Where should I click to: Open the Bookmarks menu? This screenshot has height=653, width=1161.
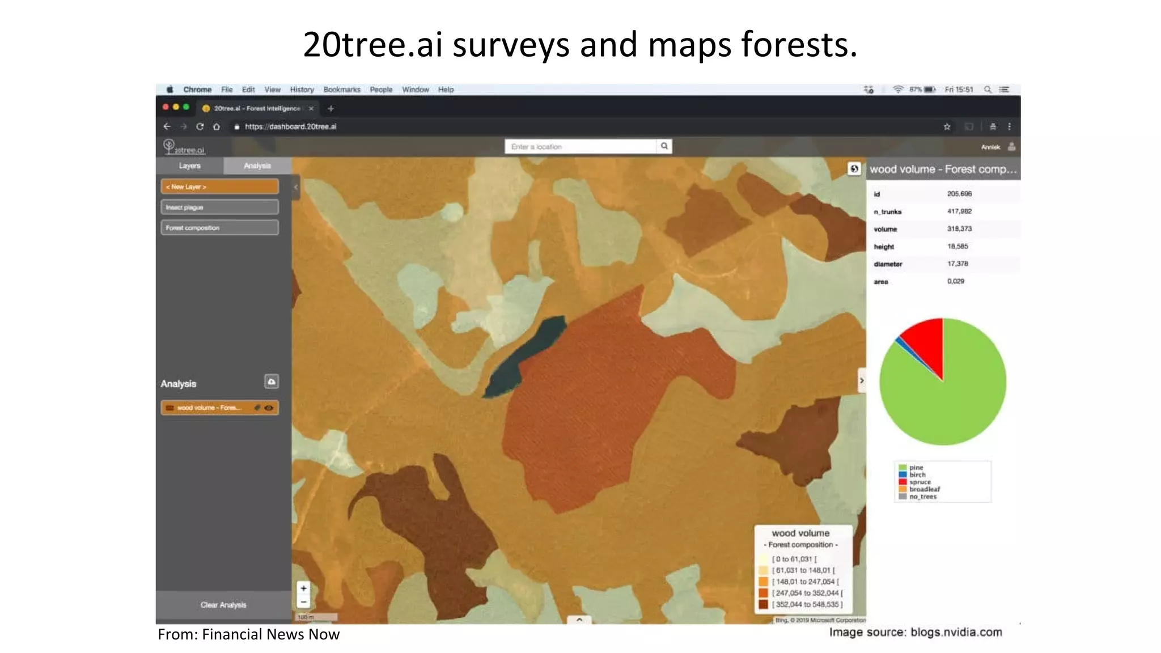pyautogui.click(x=342, y=90)
